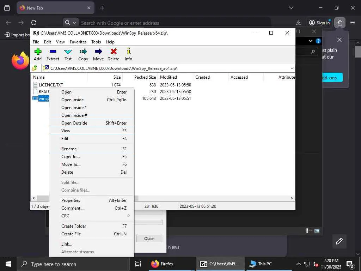This screenshot has height=271, width=361.
Task: Choose Open Outside in the context menu
Action: 91,123
